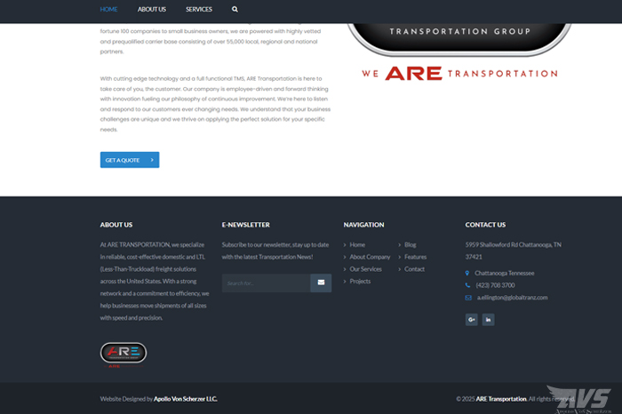The image size is (622, 414).
Task: Click the Apollo Von Scherzer LLC link
Action: point(185,399)
